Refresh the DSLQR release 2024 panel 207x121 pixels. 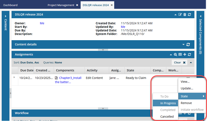[189, 14]
